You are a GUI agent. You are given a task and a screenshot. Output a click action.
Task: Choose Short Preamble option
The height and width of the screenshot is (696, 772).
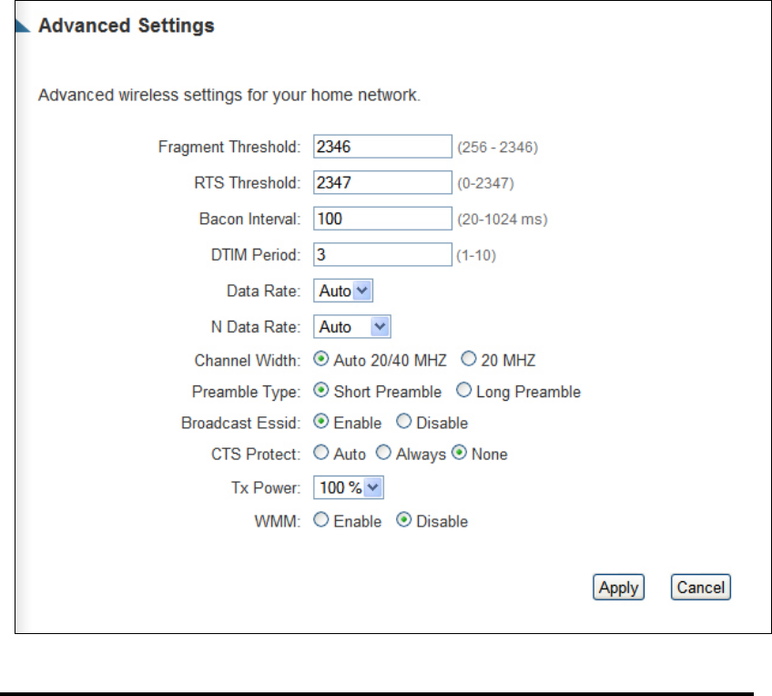321,390
